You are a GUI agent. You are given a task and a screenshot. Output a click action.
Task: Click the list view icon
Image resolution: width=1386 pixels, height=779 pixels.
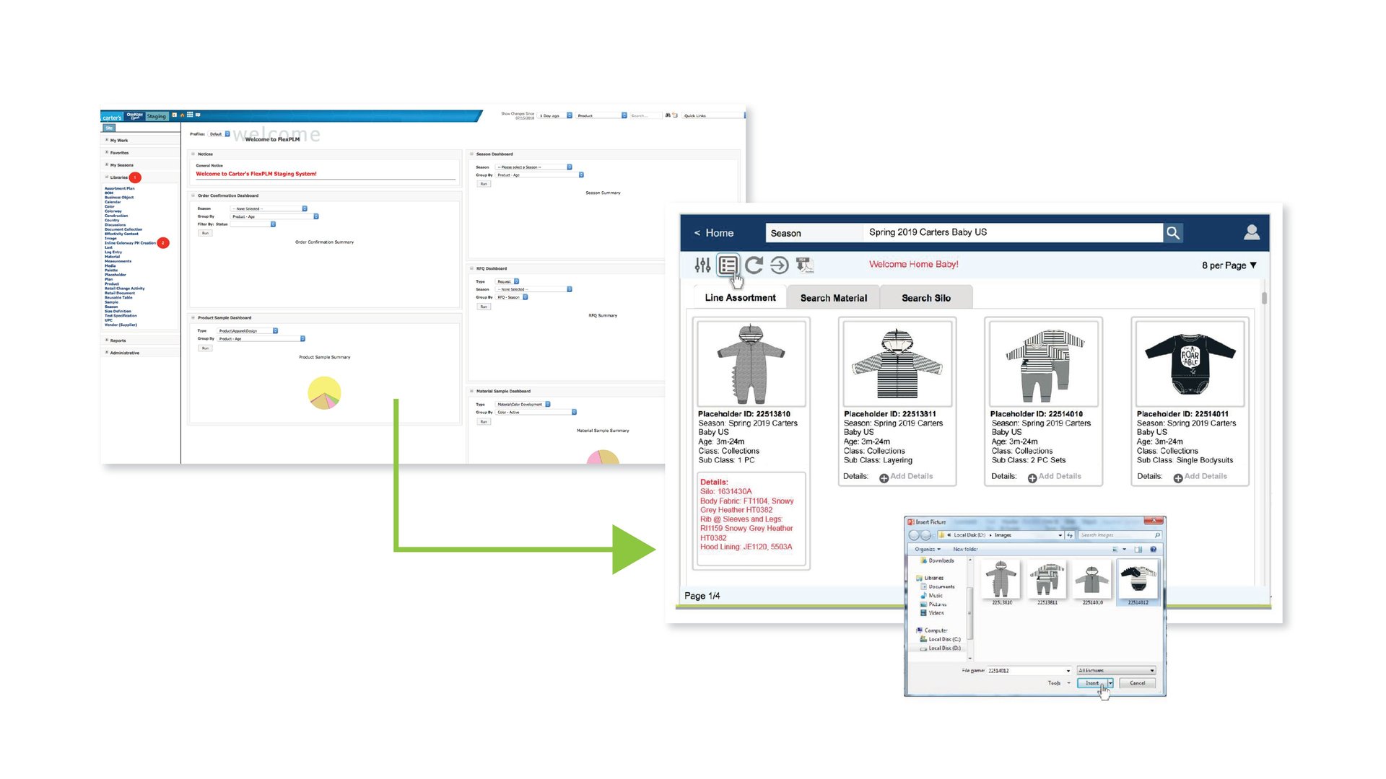pyautogui.click(x=728, y=265)
